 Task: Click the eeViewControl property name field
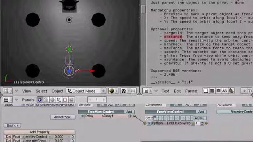click(36, 137)
